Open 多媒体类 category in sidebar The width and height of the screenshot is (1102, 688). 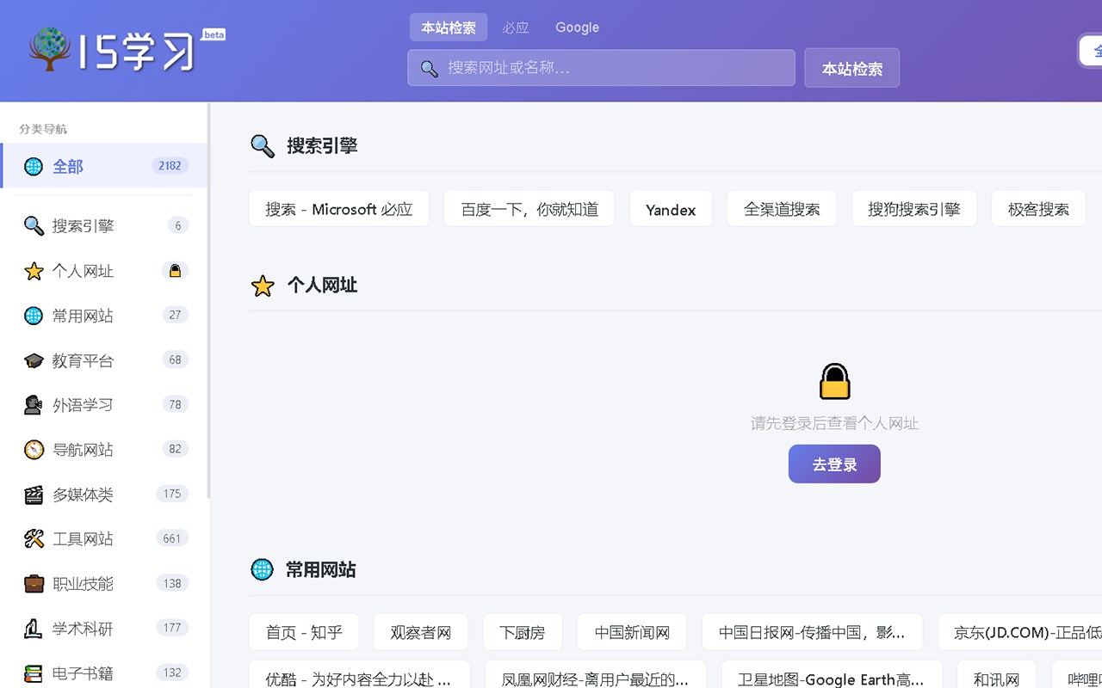103,494
